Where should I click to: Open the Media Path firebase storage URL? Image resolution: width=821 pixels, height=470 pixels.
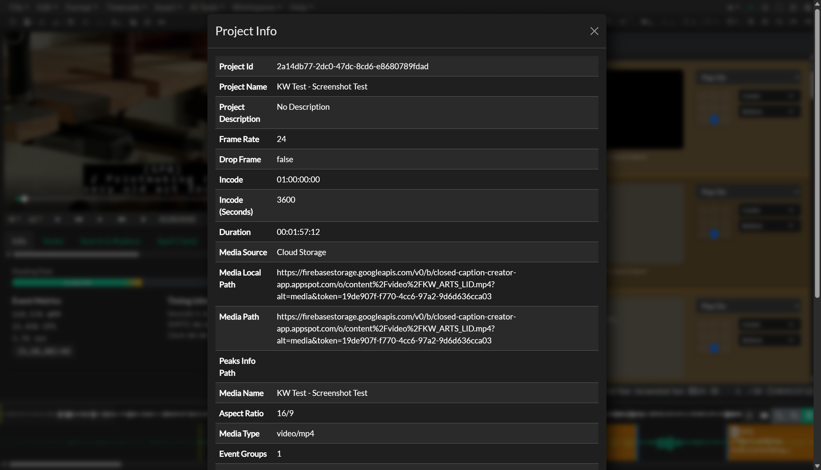coord(396,328)
